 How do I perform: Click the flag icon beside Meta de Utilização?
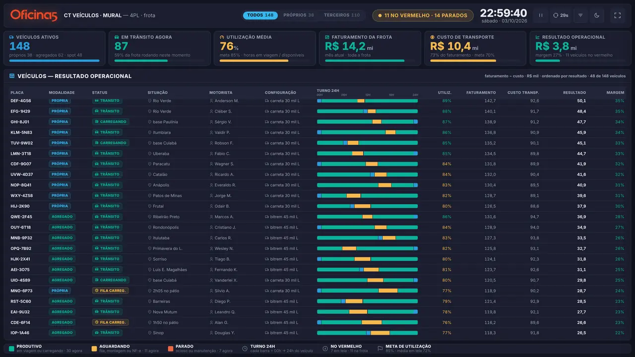coord(380,349)
